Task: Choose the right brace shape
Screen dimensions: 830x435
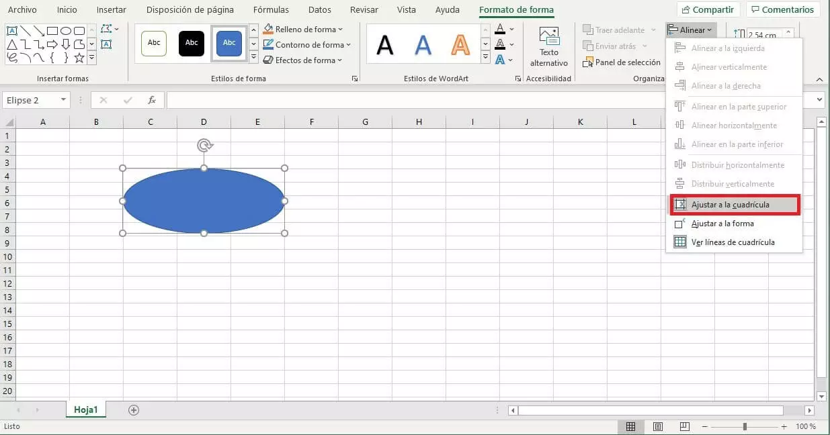Action: (x=66, y=58)
